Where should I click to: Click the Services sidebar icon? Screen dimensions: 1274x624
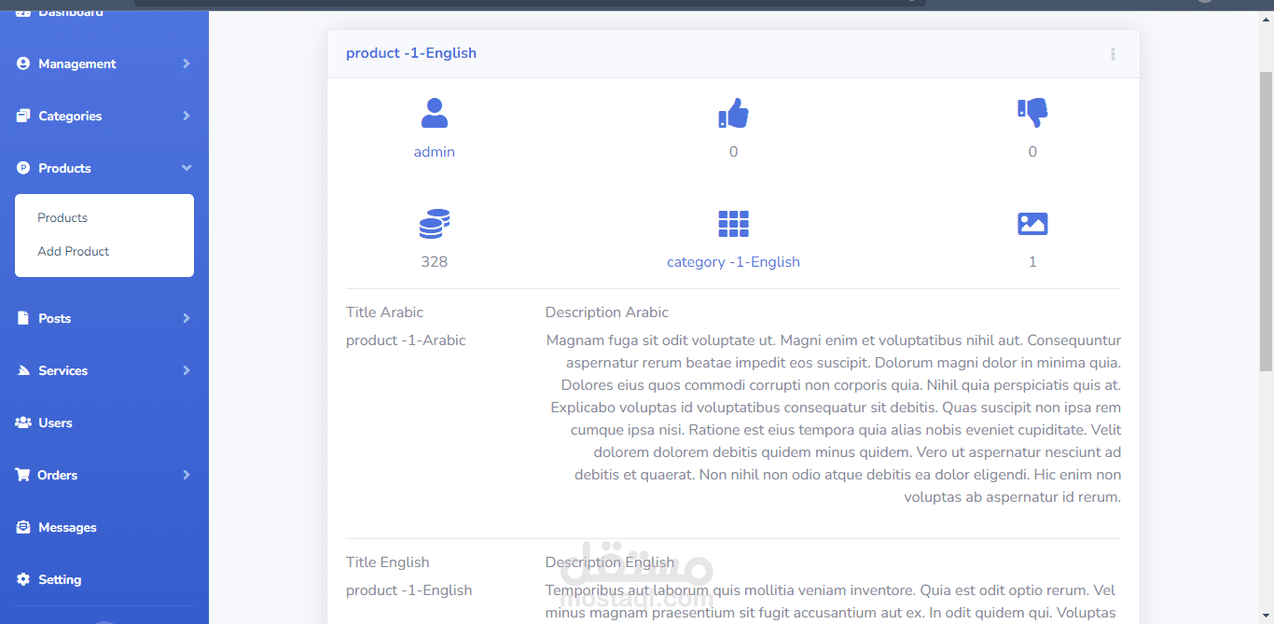tap(23, 370)
